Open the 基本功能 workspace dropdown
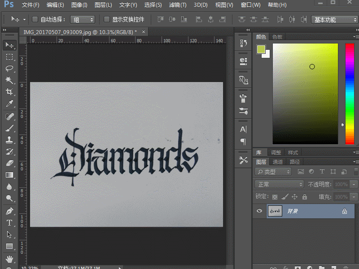359x269 pixels. [x=335, y=20]
